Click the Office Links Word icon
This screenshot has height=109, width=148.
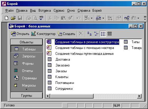pos(87,18)
